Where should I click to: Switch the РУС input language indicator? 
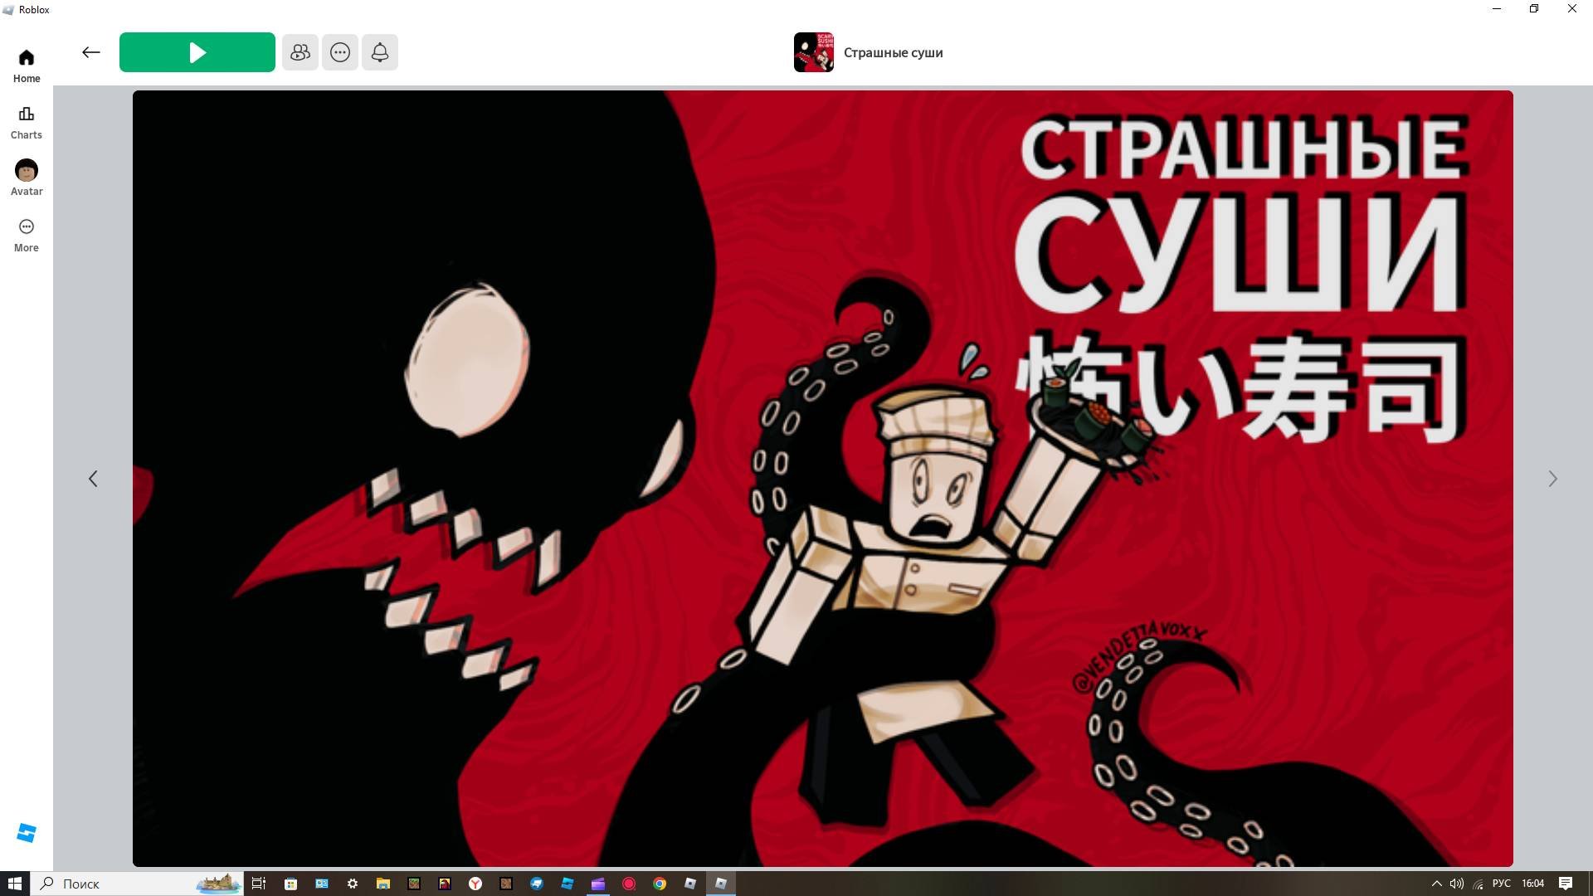1501,884
